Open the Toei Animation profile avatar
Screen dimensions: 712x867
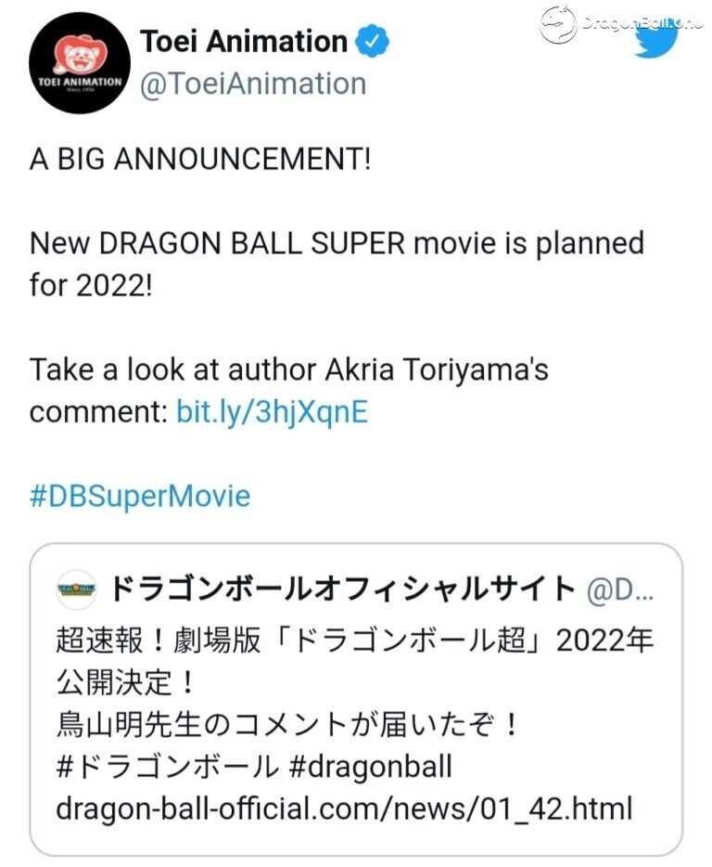pos(80,63)
